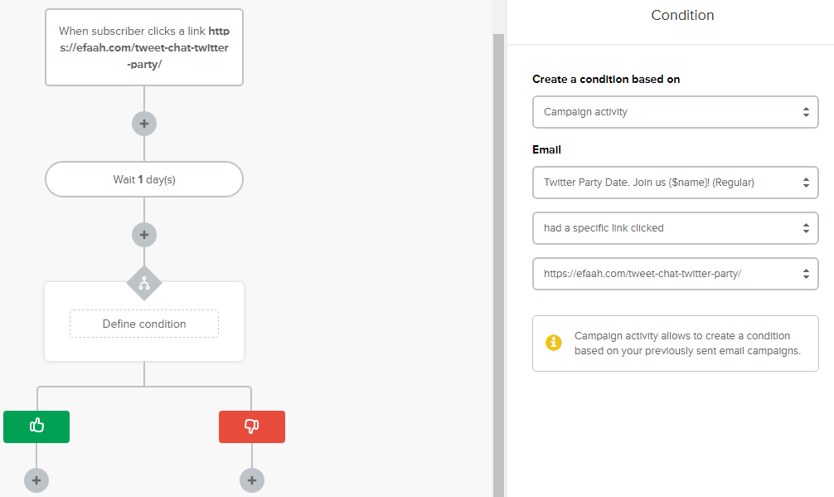Click the Email field label

[546, 150]
